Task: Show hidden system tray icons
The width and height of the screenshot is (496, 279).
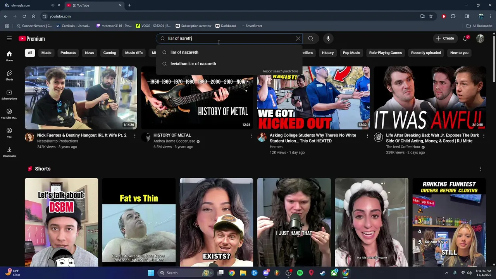Action: 446,273
